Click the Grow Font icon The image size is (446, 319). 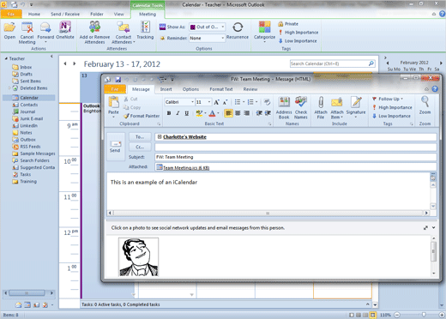click(216, 102)
